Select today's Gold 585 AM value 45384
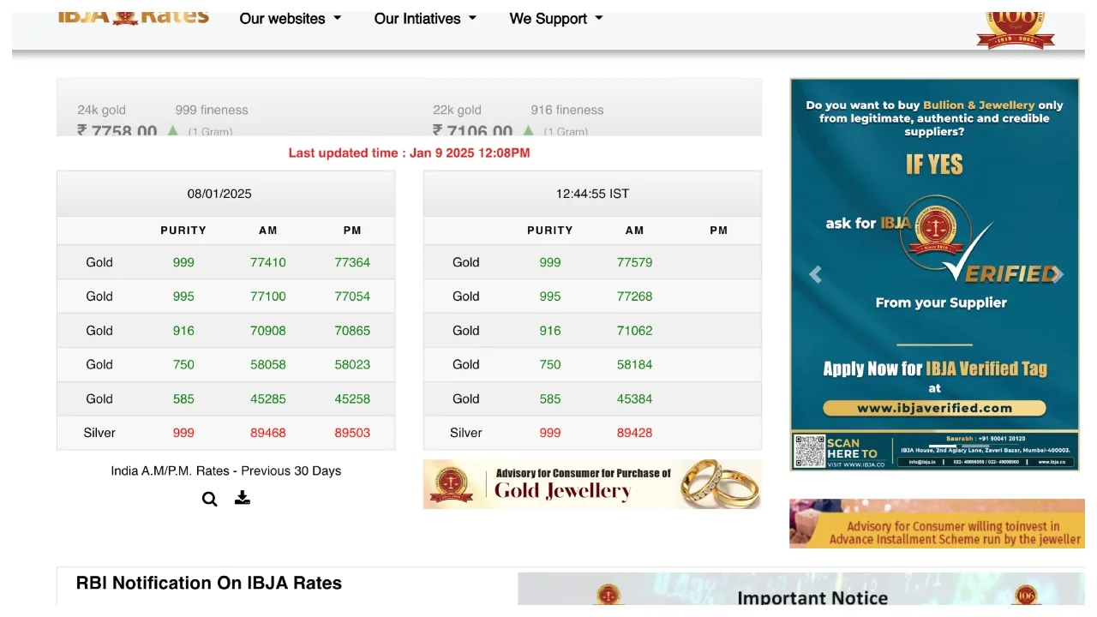The width and height of the screenshot is (1097, 617). point(635,398)
